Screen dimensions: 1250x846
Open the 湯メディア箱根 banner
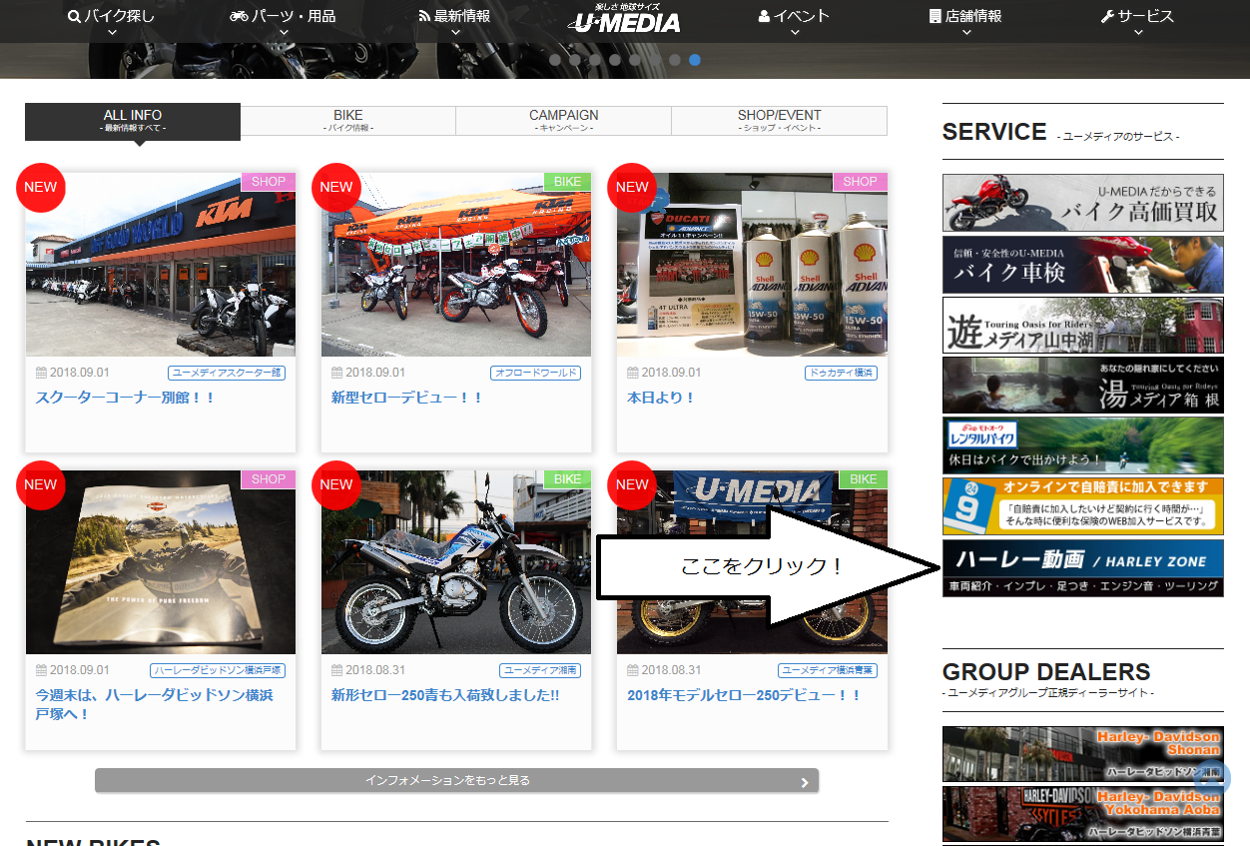pos(1082,386)
